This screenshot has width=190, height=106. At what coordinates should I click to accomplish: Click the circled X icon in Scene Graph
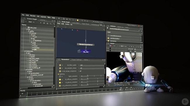pos(23,21)
